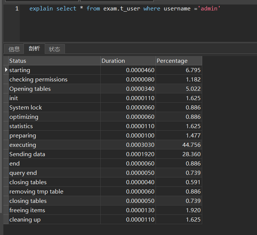Click the 'end' status cell

[54, 164]
